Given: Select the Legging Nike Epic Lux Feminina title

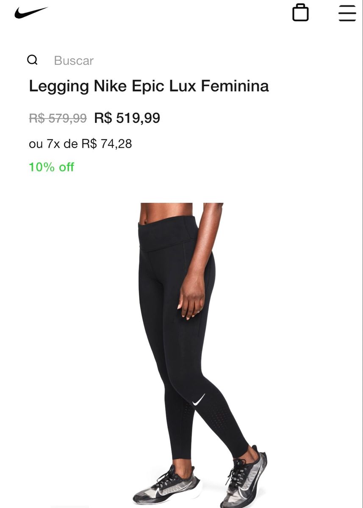Looking at the screenshot, I should (x=149, y=86).
